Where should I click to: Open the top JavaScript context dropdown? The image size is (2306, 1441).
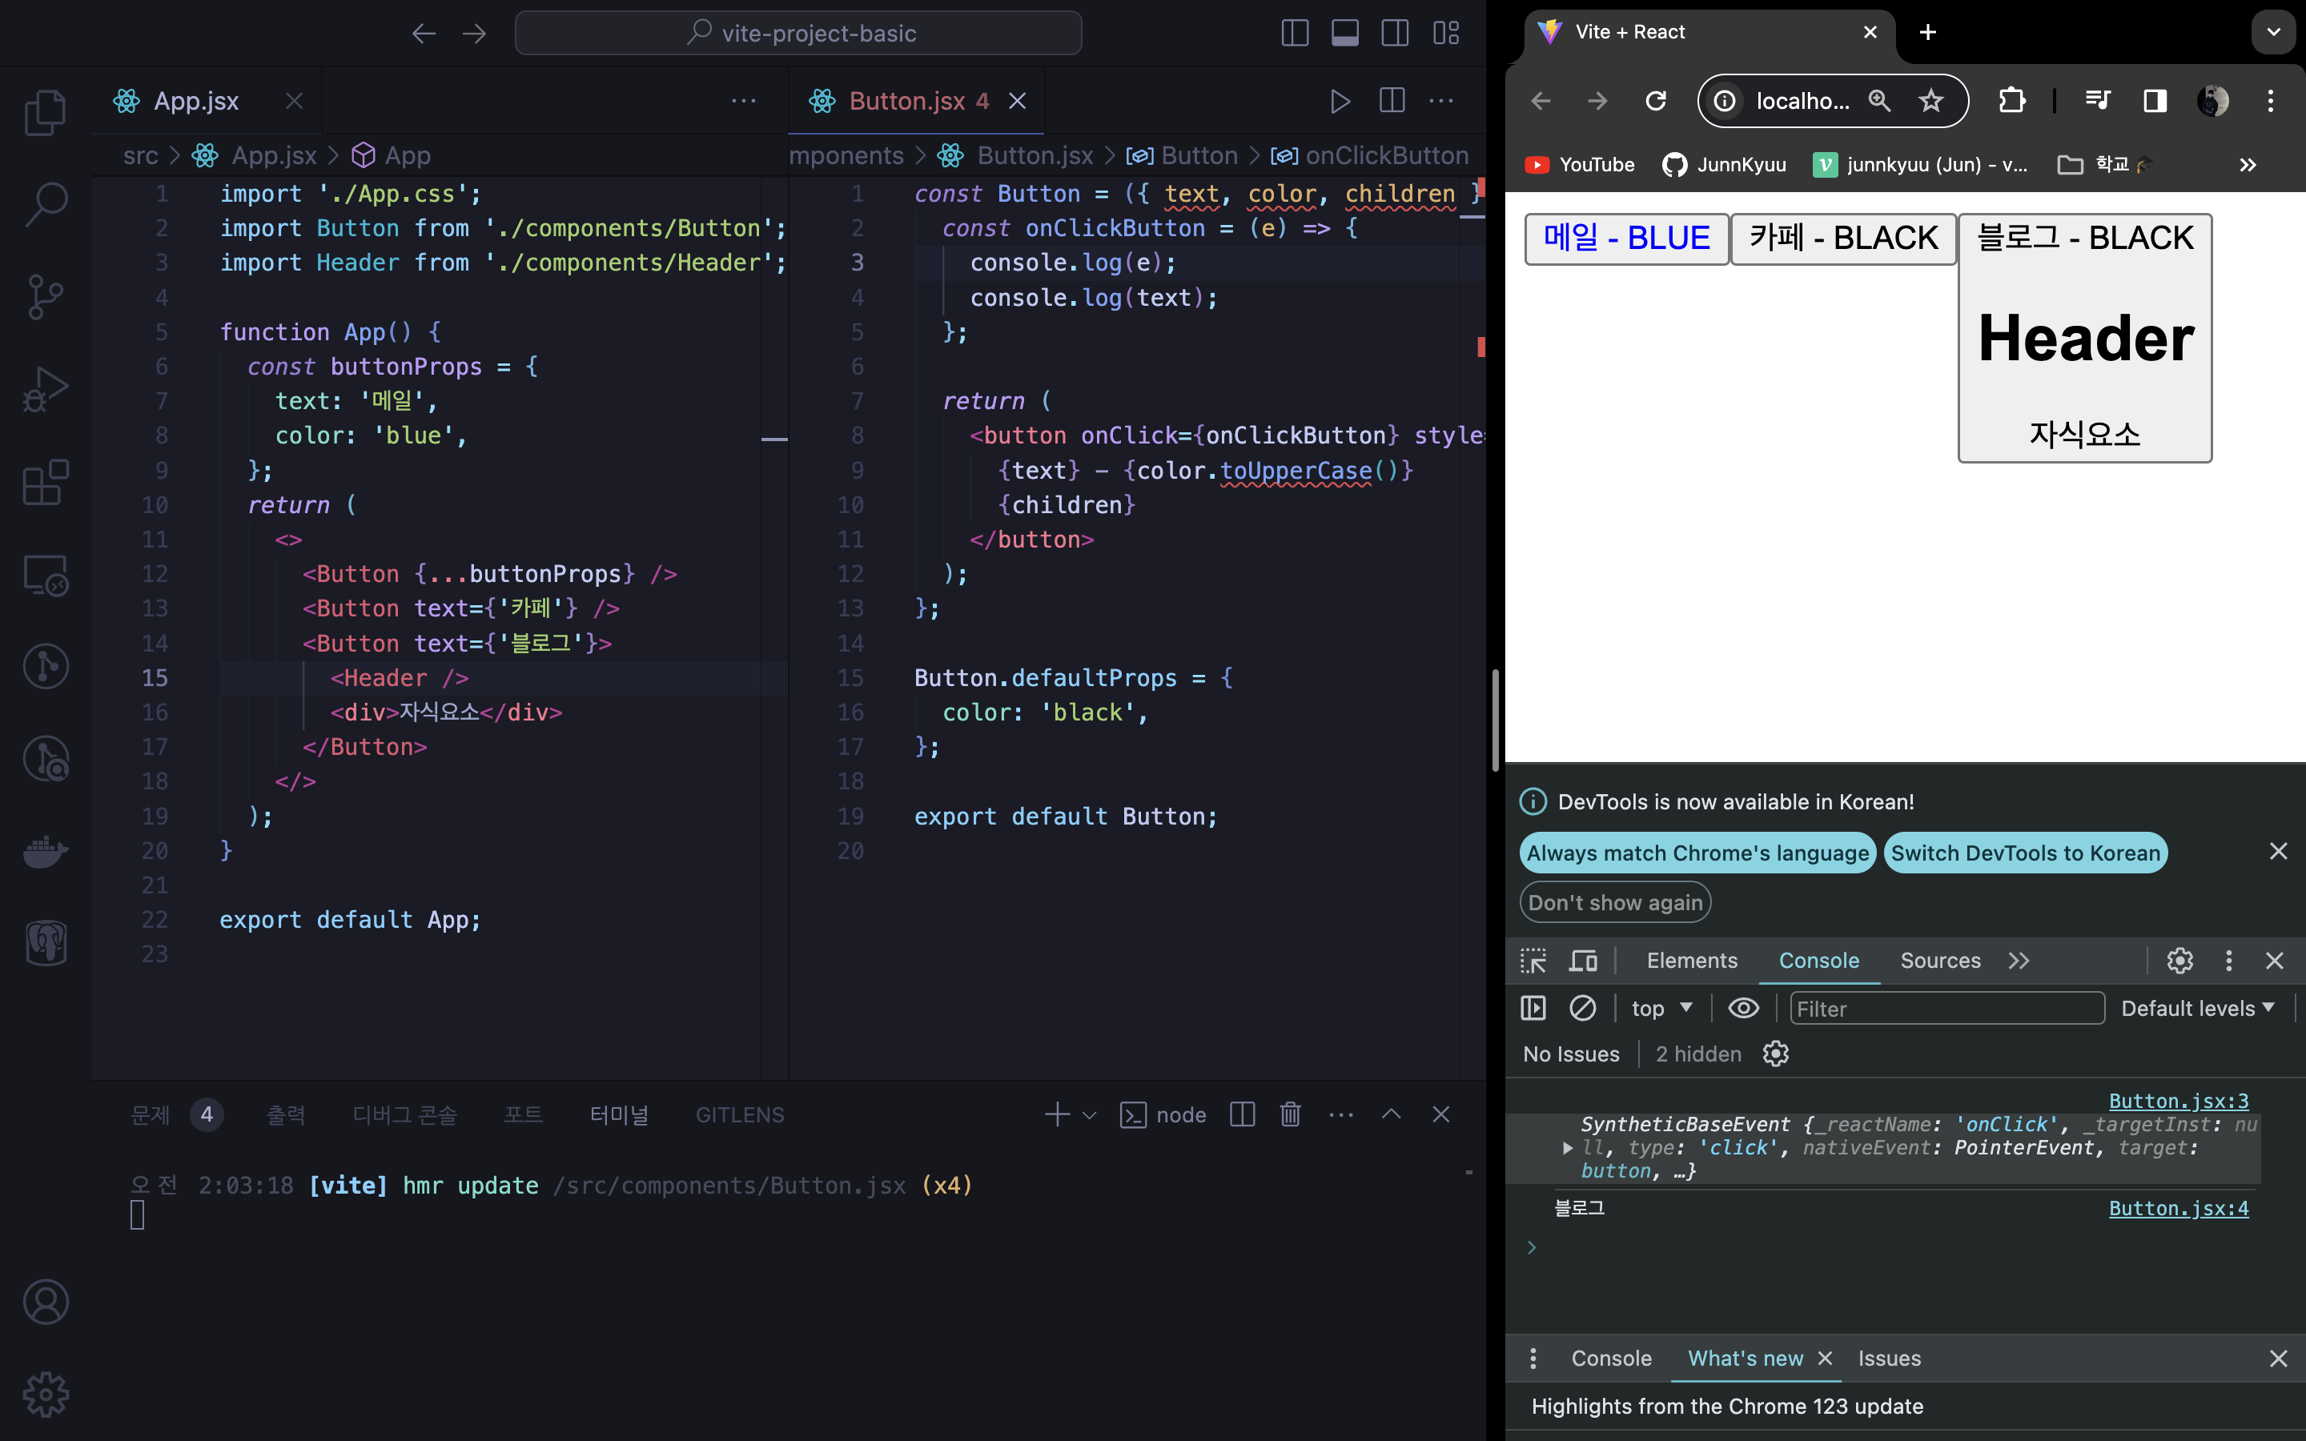[1661, 1009]
